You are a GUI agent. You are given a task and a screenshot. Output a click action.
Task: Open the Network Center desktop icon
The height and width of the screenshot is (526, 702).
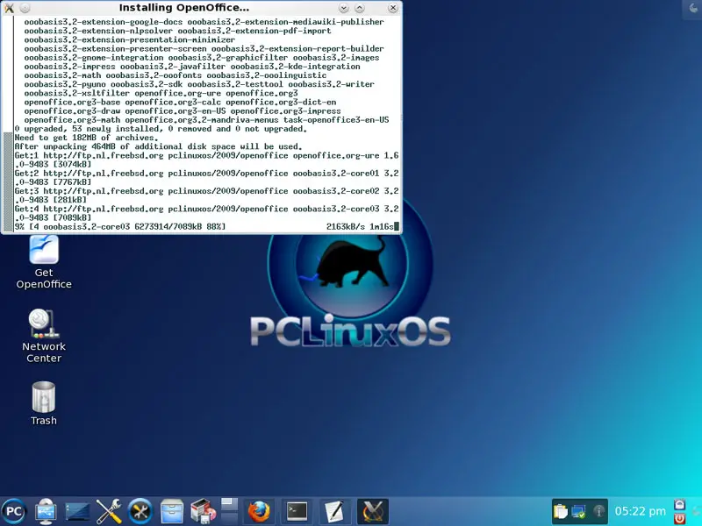coord(44,336)
